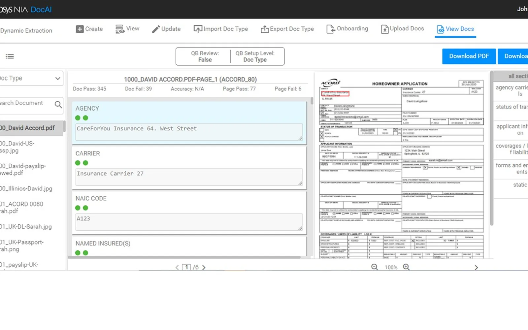Click the search magnifier icon
This screenshot has height=330, width=528.
(58, 105)
